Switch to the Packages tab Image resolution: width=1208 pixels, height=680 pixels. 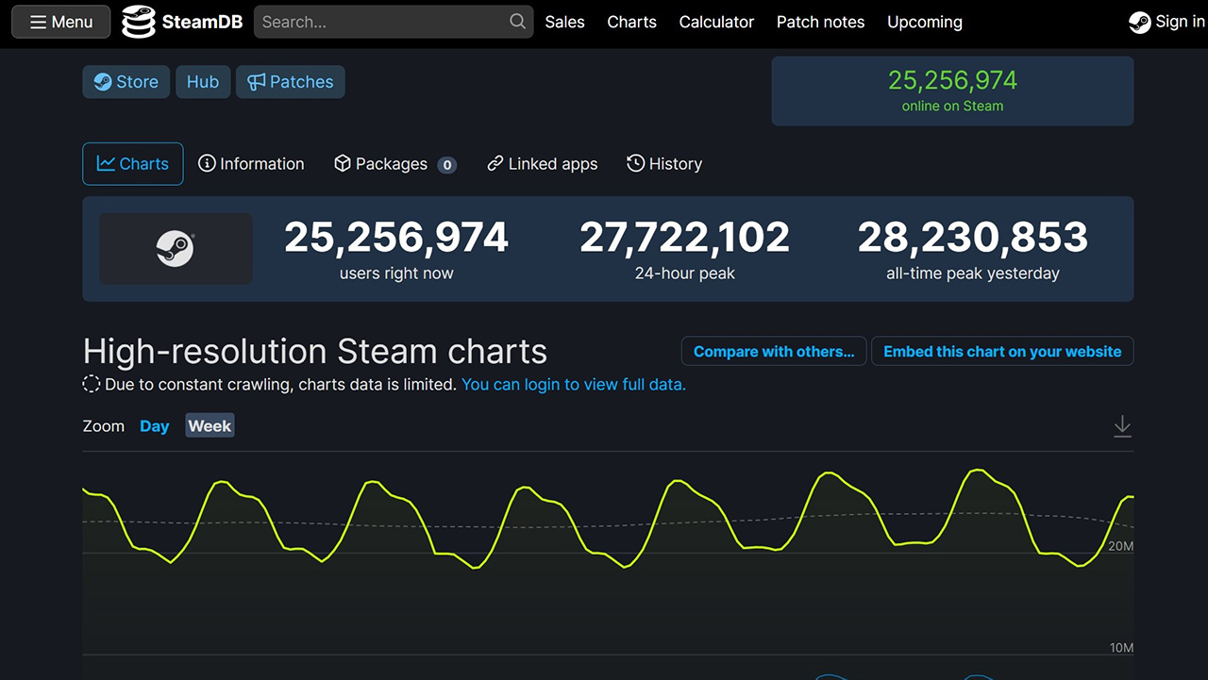tap(395, 164)
